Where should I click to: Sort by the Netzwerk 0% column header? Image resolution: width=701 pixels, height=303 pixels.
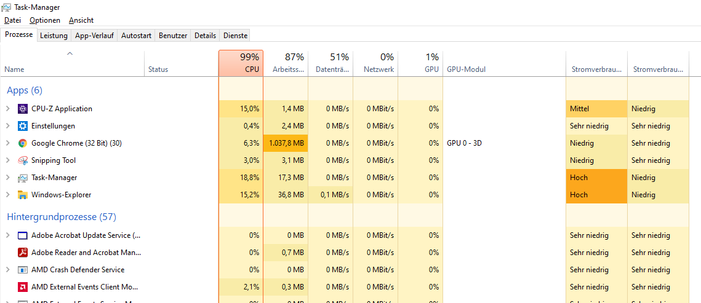click(x=375, y=63)
